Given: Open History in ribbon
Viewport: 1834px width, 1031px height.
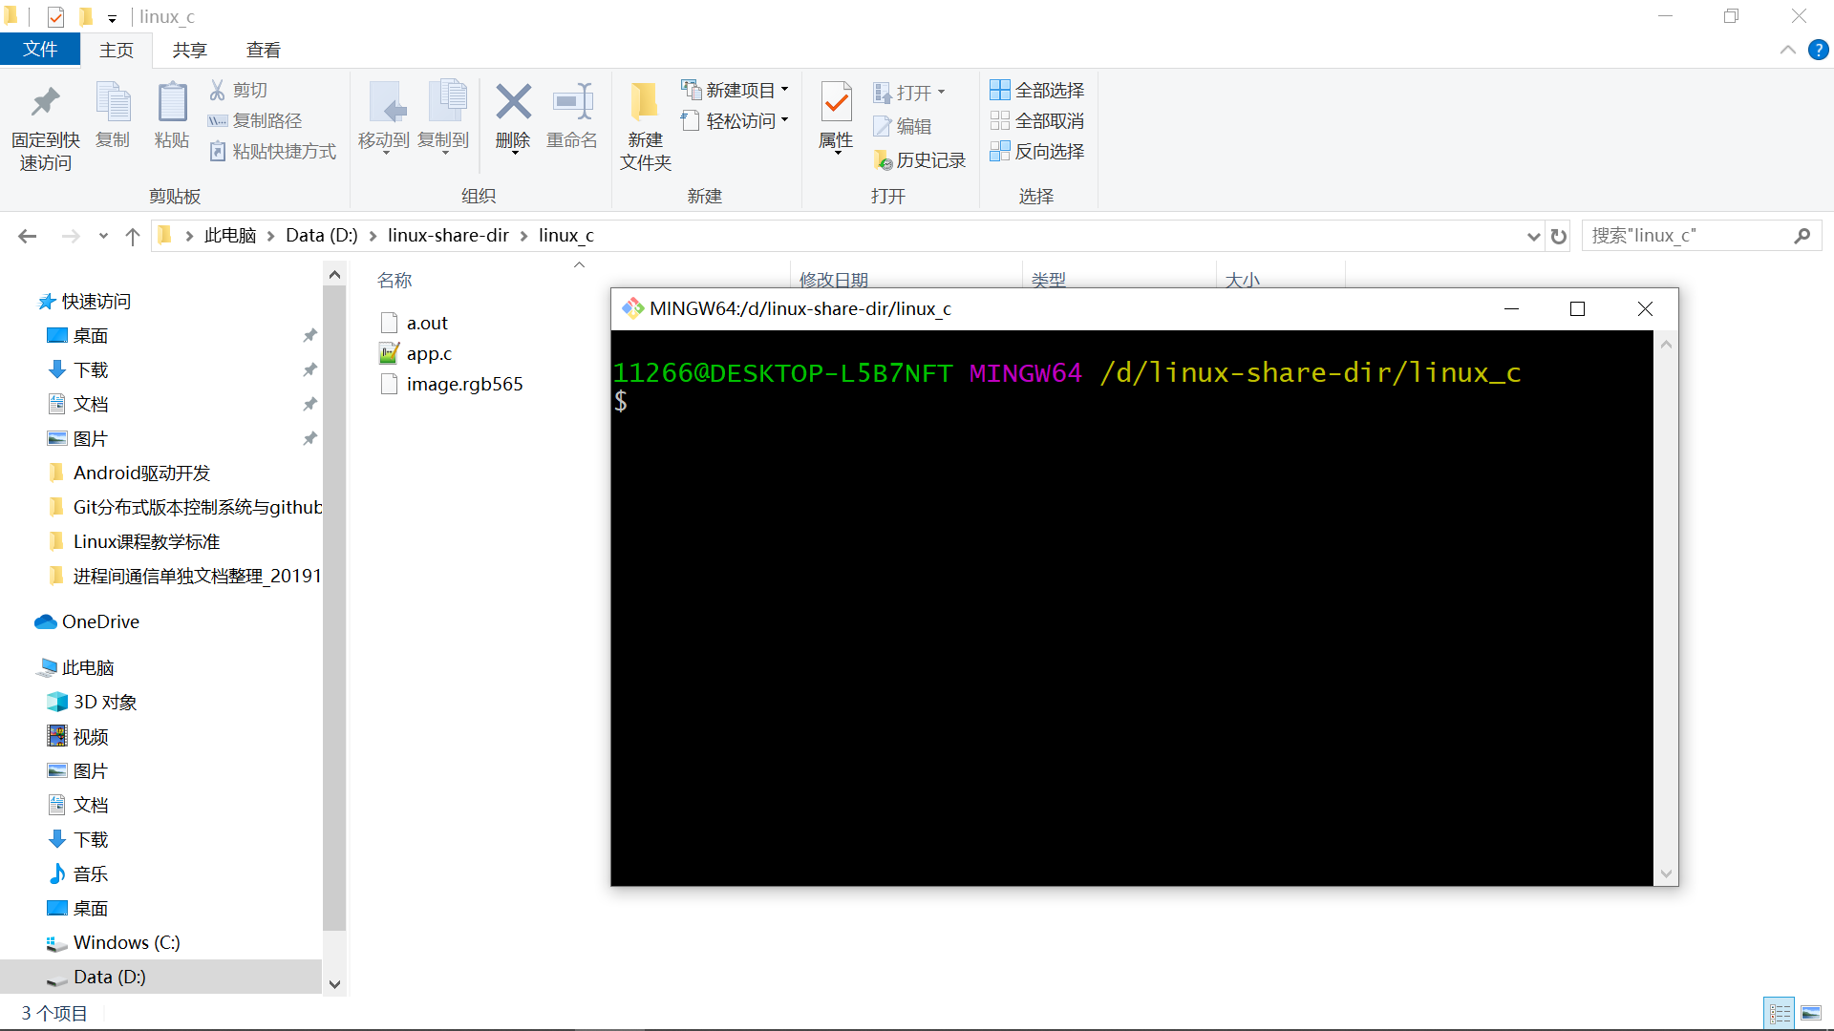Looking at the screenshot, I should click(920, 160).
